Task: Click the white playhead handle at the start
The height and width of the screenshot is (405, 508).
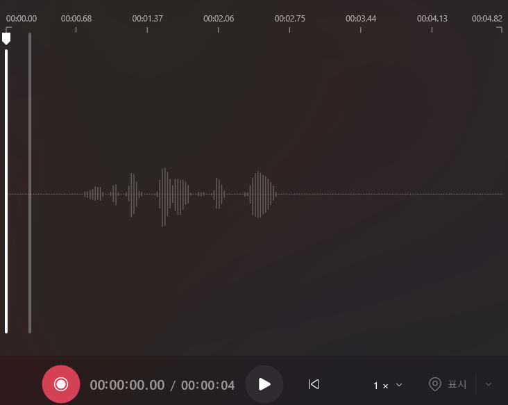Action: 6,39
